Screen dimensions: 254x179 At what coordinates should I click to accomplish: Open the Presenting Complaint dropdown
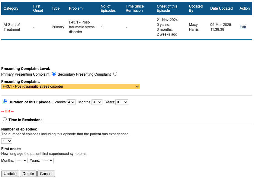(x=71, y=86)
